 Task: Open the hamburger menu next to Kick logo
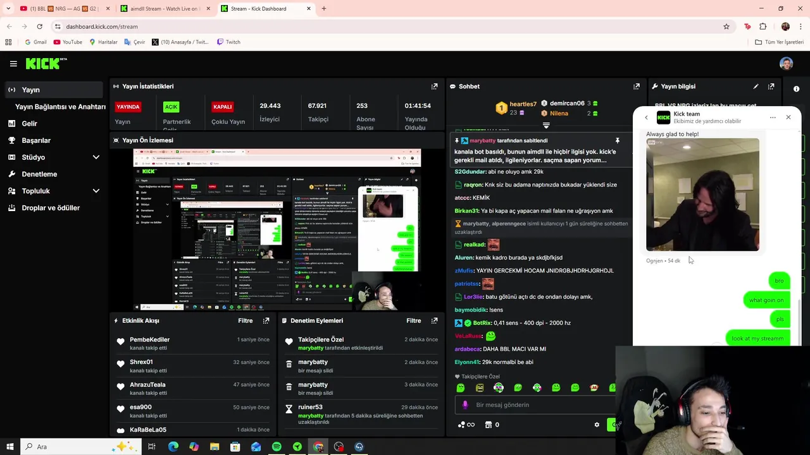tap(13, 63)
